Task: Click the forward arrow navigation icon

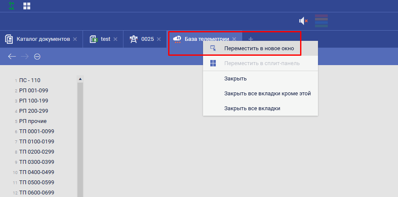Action: tap(25, 57)
